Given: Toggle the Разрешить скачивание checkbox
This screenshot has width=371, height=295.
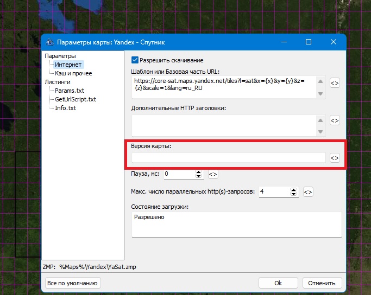Looking at the screenshot, I should [135, 60].
